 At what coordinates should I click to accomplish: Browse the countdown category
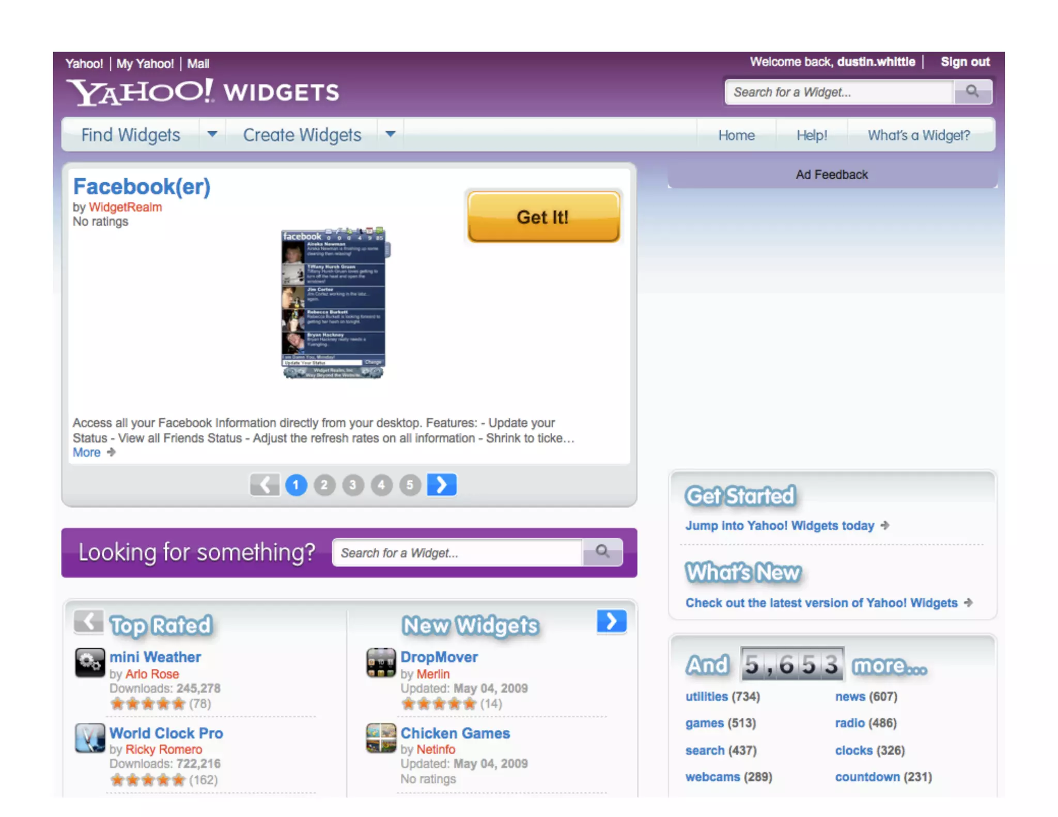point(867,777)
